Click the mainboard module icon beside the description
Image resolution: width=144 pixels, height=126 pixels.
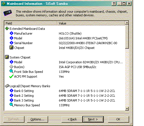click(8, 13)
